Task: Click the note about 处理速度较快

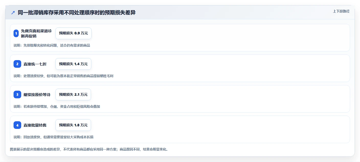Action: click(x=63, y=76)
